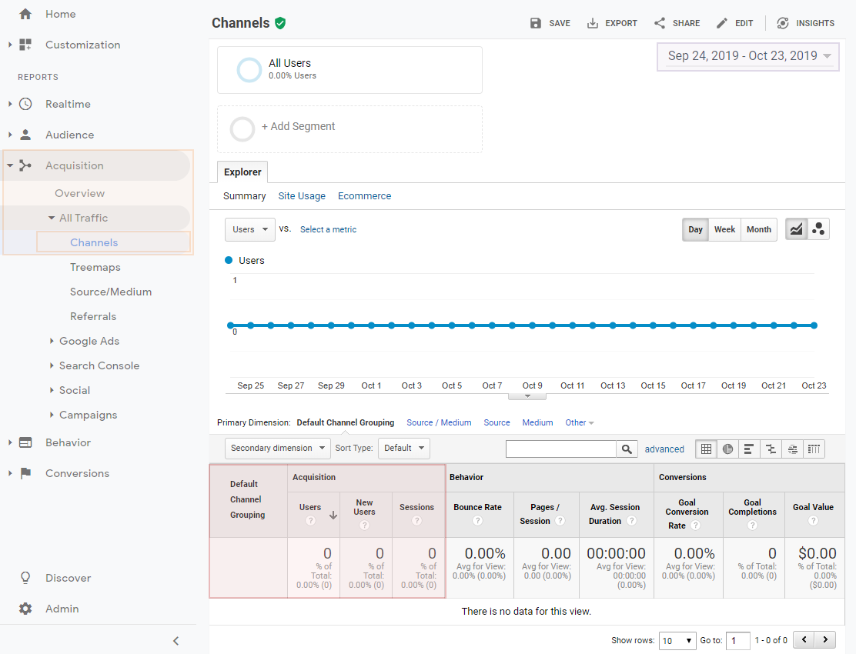This screenshot has height=654, width=856.
Task: Open Admin gear icon
Action: 25,609
